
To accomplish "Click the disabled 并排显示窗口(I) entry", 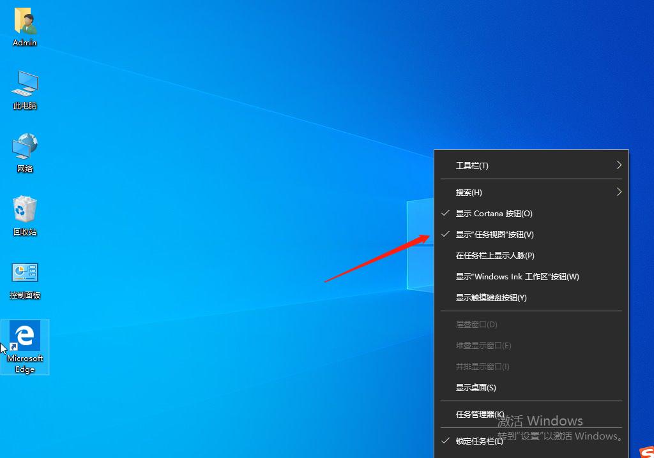I will [531, 367].
